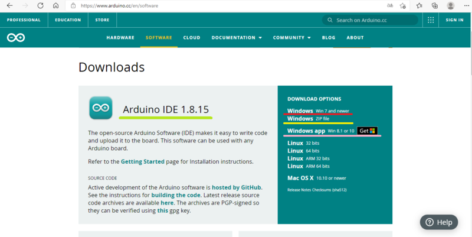Open the Help chat button
472x237 pixels.
439,222
